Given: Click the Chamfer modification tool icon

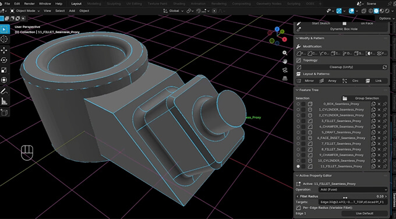Looking at the screenshot, I should tap(313, 54).
